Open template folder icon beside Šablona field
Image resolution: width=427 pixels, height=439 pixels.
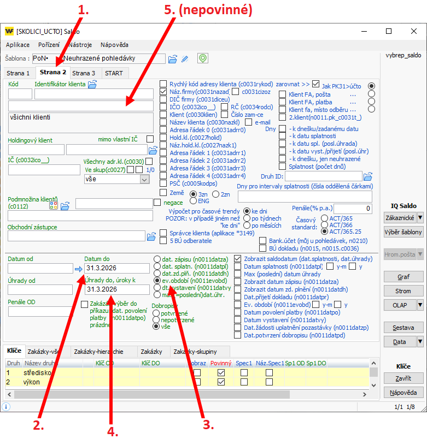pos(173,58)
